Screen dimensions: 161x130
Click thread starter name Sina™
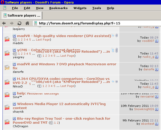click(17, 97)
